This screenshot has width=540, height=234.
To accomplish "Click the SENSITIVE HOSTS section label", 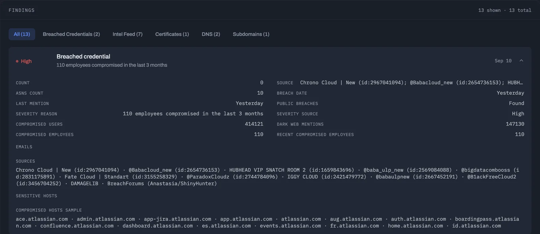I will point(36,196).
